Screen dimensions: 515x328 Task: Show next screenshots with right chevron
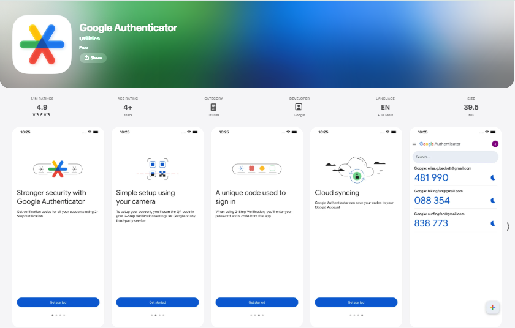click(x=508, y=227)
